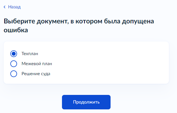The image size is (177, 113).
Task: Return to previous step with left chevron
Action: [4, 7]
